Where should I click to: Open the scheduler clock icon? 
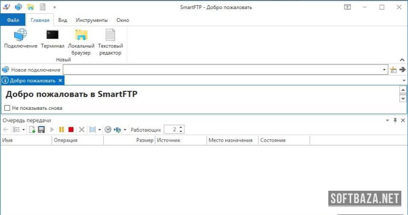[x=108, y=129]
